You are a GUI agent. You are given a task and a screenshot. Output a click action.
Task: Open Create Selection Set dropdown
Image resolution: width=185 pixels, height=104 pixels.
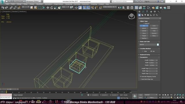click(x=110, y=7)
